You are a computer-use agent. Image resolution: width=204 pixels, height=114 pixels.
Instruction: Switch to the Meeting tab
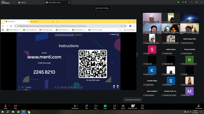[x=22, y=3]
